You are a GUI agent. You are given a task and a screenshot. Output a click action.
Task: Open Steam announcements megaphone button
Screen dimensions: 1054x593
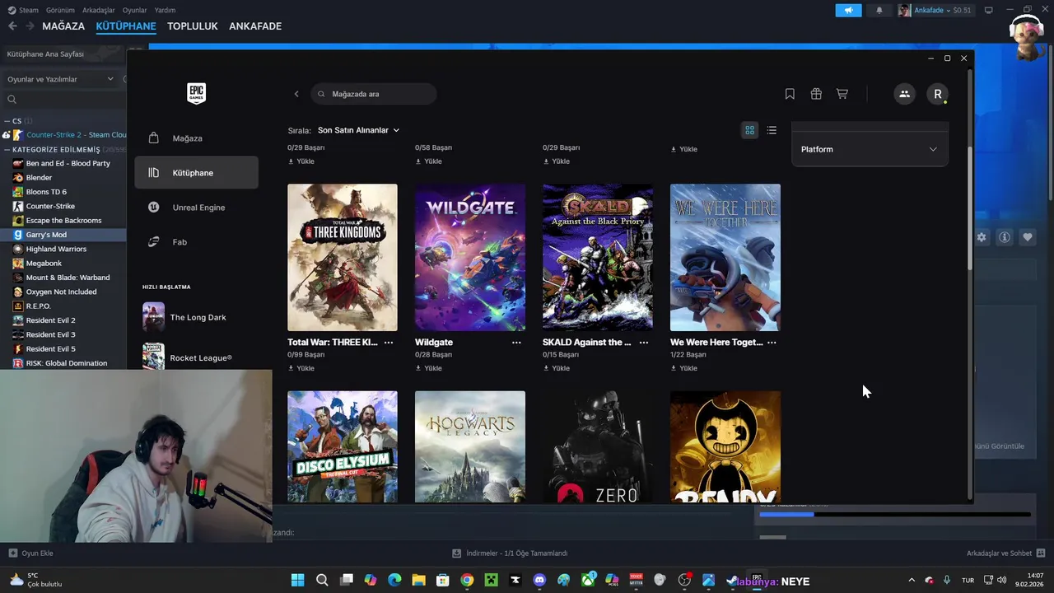pyautogui.click(x=848, y=10)
